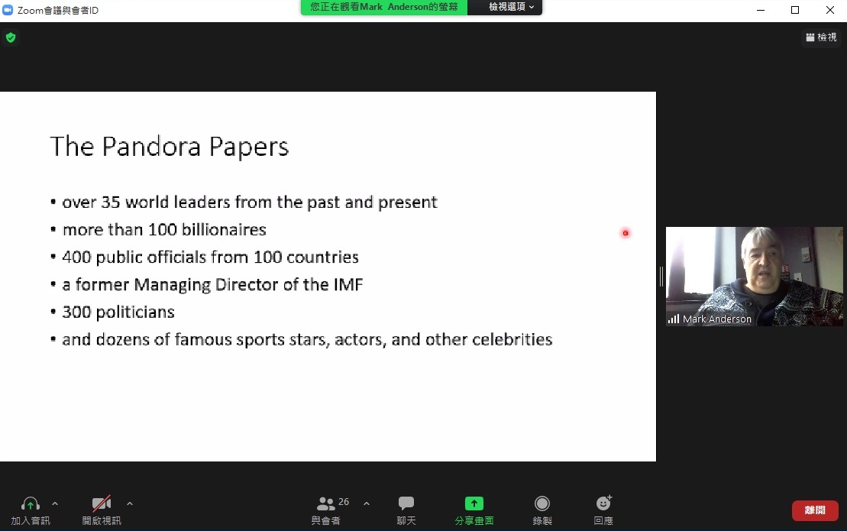The height and width of the screenshot is (531, 847).
Task: Start recording with the Record icon
Action: point(542,504)
